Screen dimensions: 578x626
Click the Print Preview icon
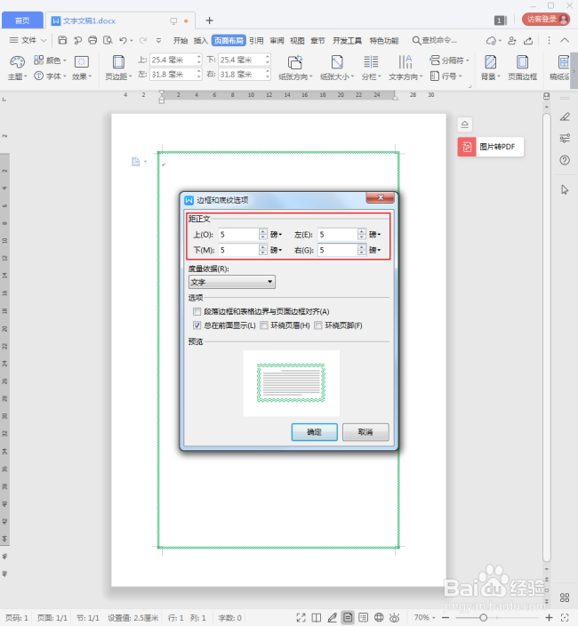pyautogui.click(x=108, y=40)
